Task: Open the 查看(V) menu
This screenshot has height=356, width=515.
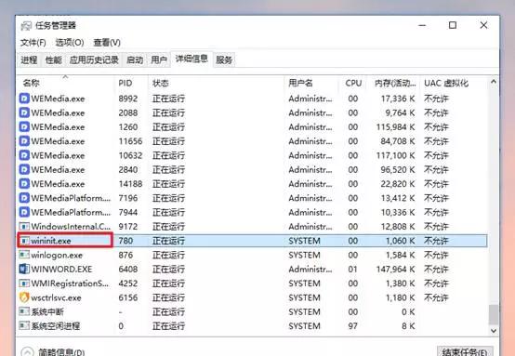Action: tap(107, 43)
